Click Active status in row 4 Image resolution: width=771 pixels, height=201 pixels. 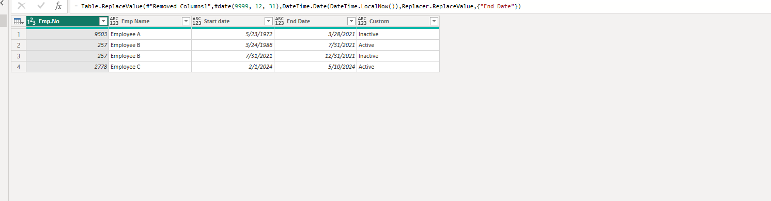tap(398, 67)
